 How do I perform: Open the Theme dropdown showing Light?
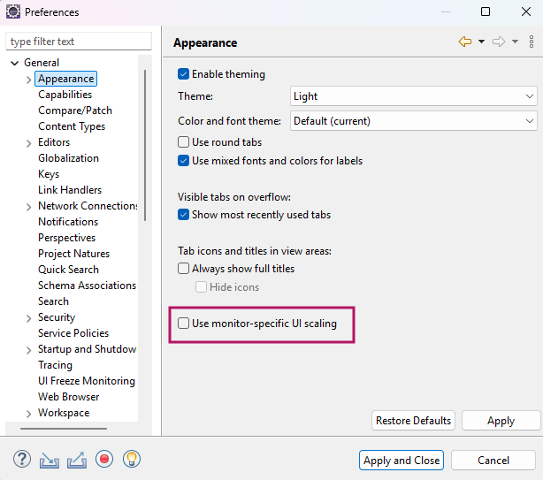[413, 96]
